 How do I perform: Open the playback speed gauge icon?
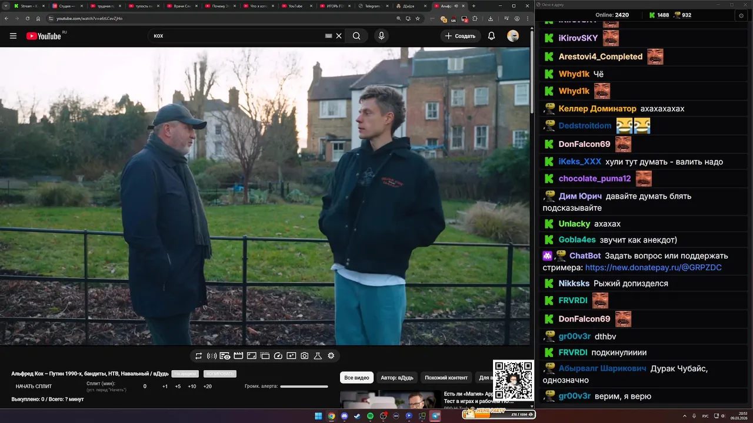tap(278, 356)
